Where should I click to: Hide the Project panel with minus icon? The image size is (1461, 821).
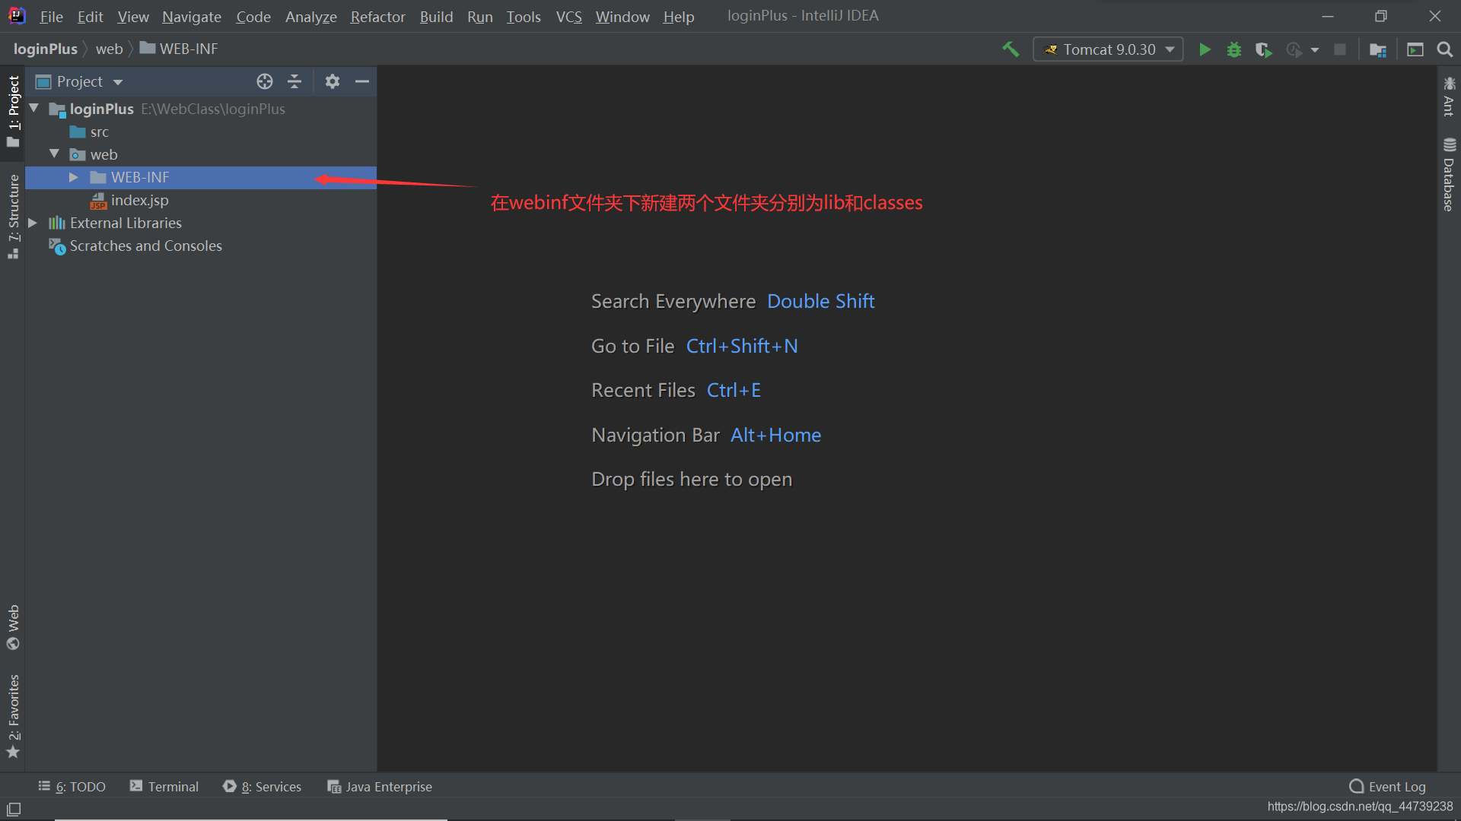(362, 81)
